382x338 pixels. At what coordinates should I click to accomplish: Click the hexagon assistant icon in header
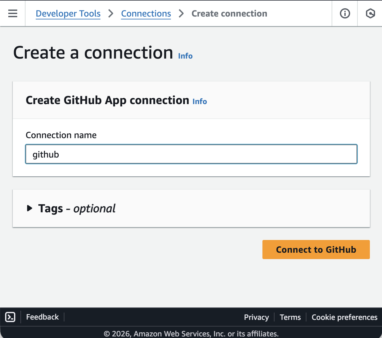click(370, 13)
